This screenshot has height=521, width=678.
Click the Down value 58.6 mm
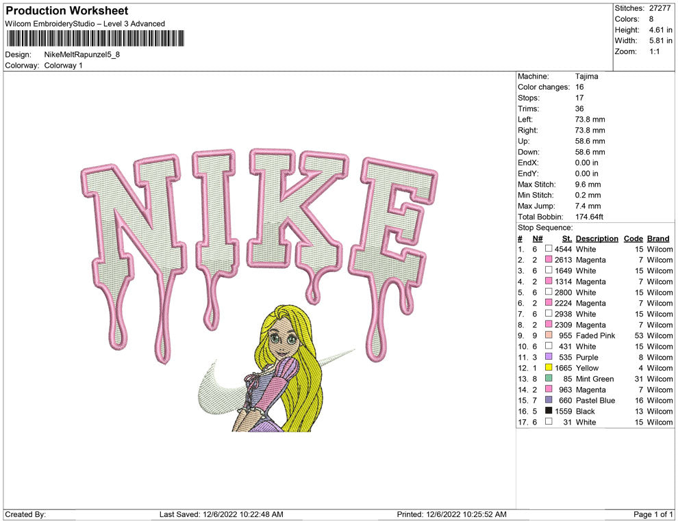point(590,152)
